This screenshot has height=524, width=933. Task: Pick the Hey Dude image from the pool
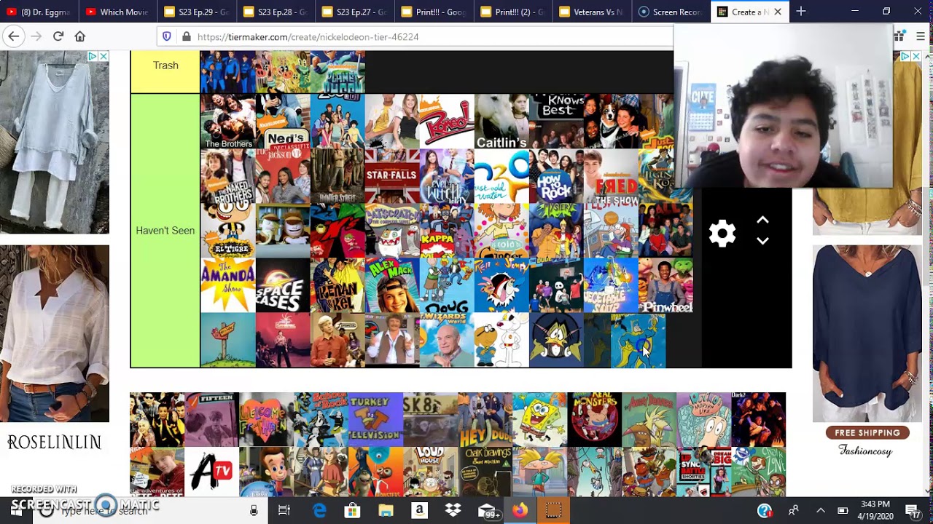(485, 419)
